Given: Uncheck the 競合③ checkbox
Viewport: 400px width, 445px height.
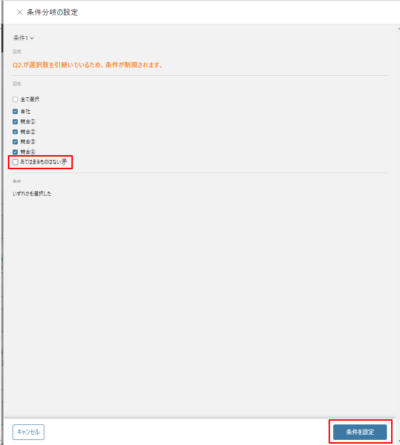Looking at the screenshot, I should coord(15,142).
